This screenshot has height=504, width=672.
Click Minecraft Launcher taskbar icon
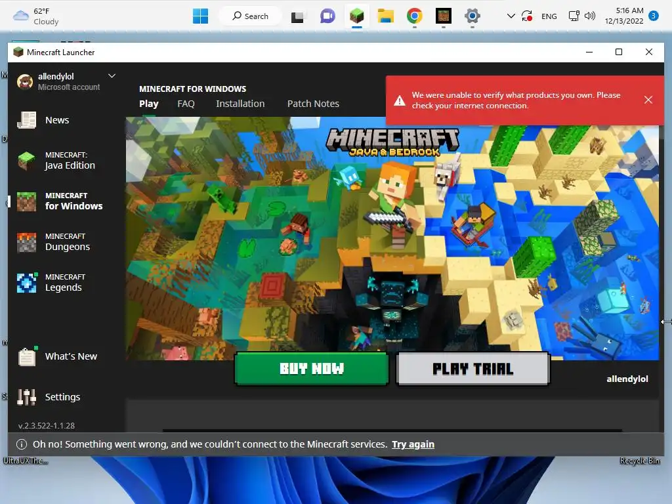[x=356, y=16]
